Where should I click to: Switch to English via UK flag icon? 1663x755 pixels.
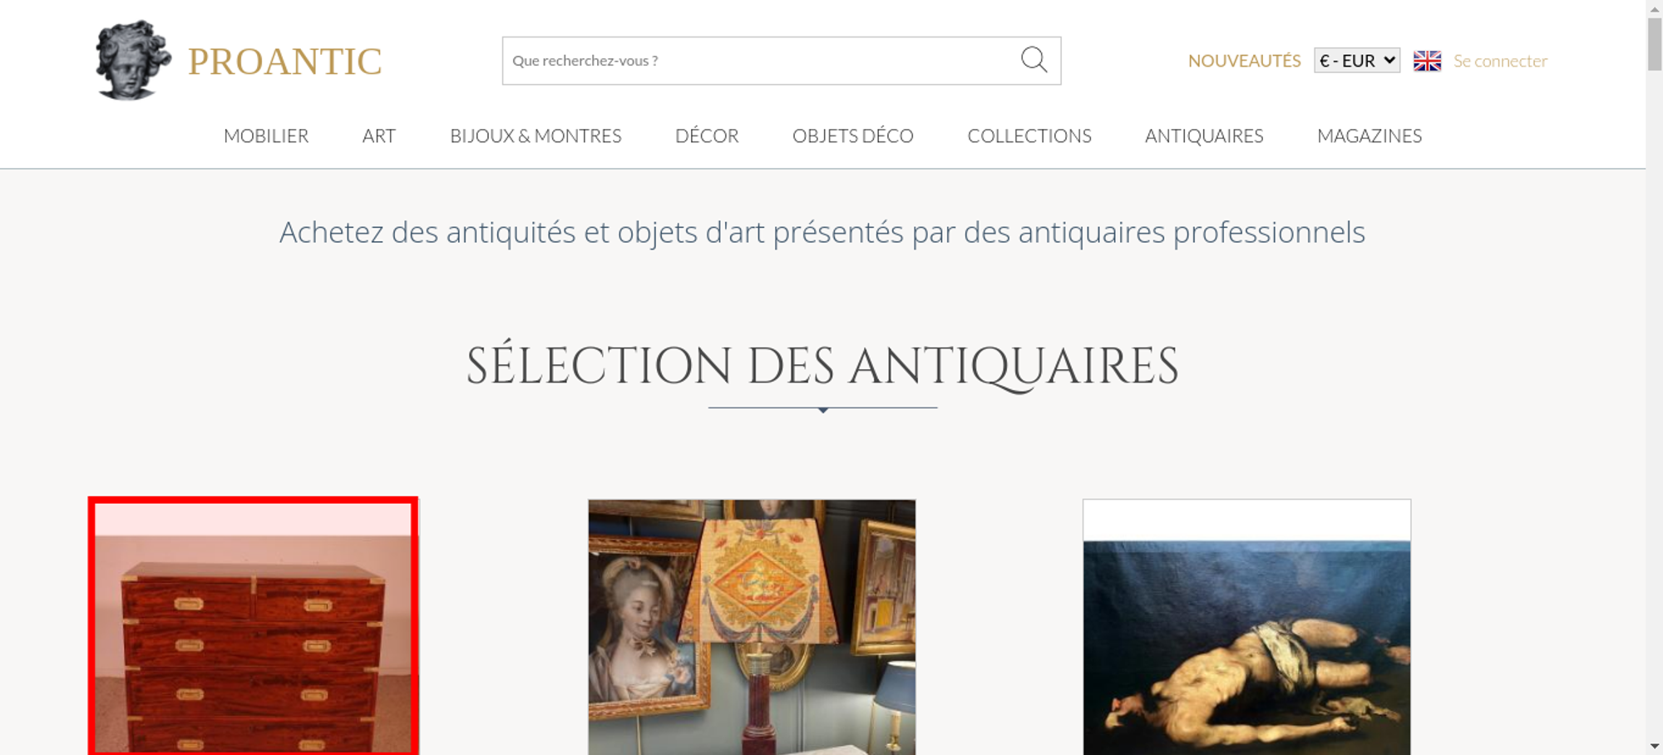pyautogui.click(x=1427, y=61)
